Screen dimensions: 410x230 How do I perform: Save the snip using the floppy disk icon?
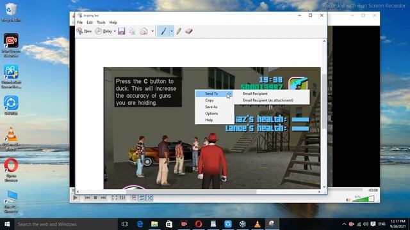pyautogui.click(x=121, y=31)
